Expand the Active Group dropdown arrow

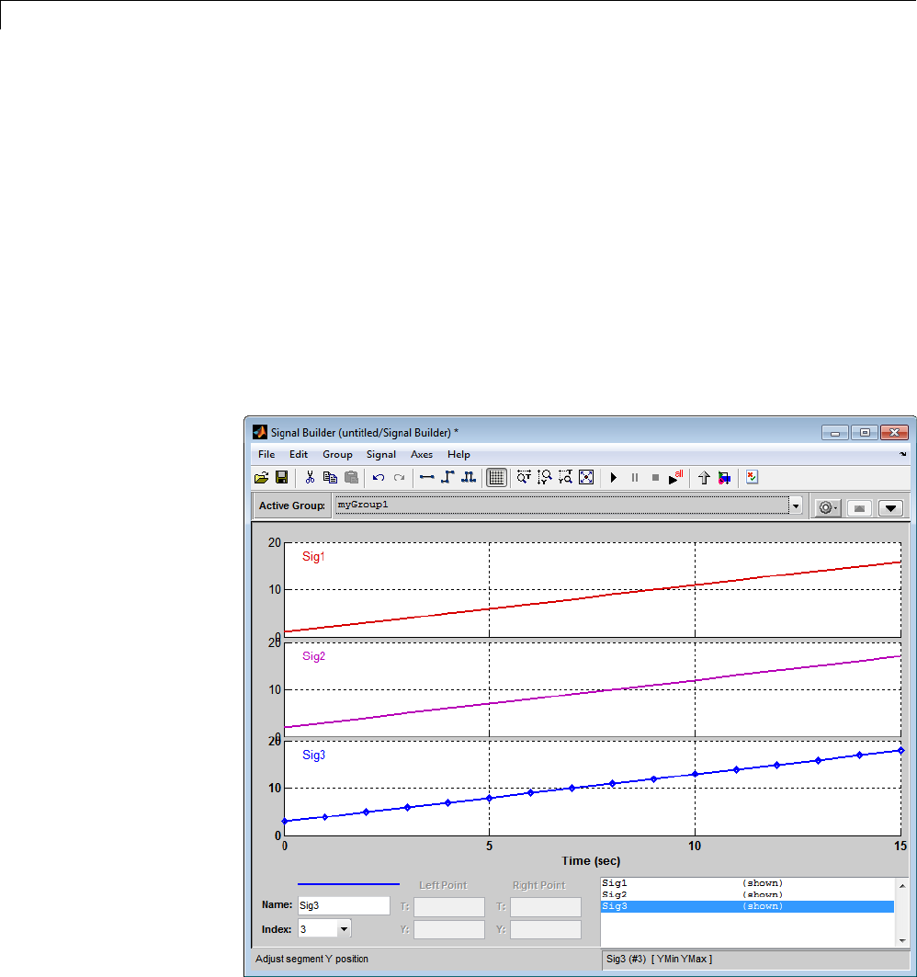[x=796, y=506]
